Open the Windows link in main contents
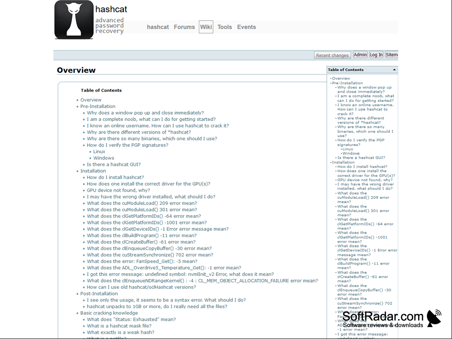This screenshot has height=339, width=452. [x=104, y=158]
